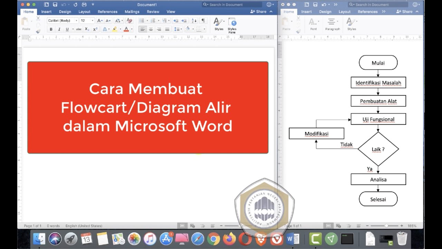The image size is (442, 249).
Task: Select Align Left paragraph button
Action: (142, 29)
